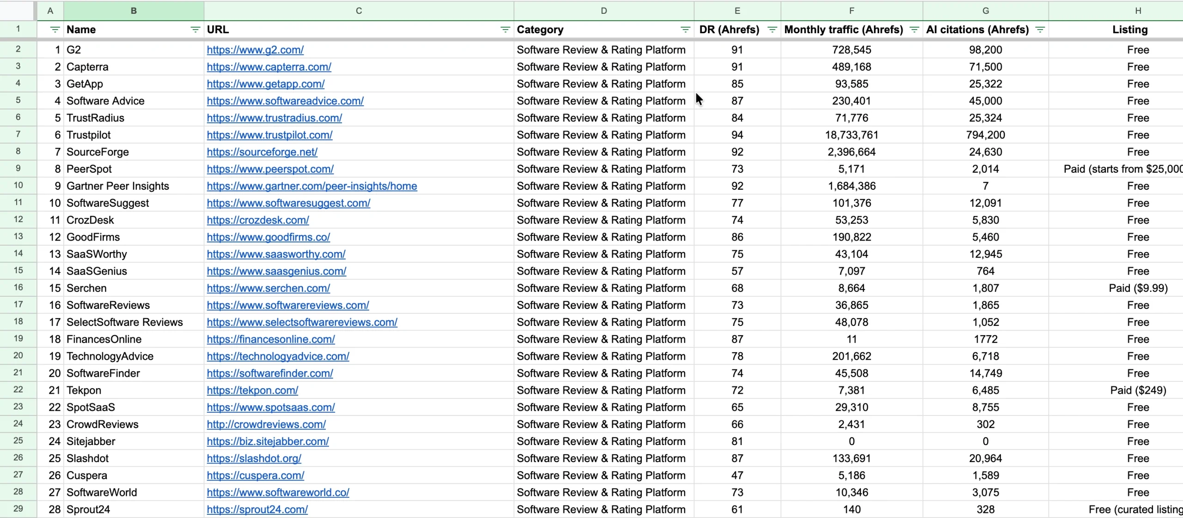
Task: Open the biz.sitejabber.com link
Action: tap(268, 442)
